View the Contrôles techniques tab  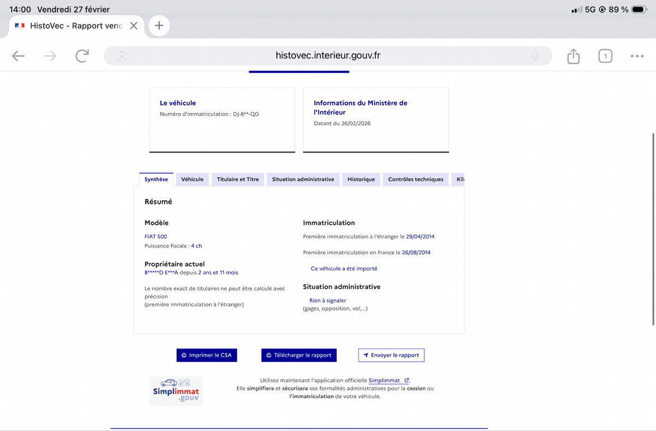[415, 179]
